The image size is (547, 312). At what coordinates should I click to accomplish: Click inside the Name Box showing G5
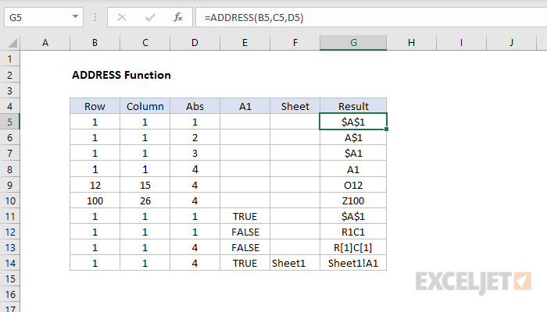35,16
